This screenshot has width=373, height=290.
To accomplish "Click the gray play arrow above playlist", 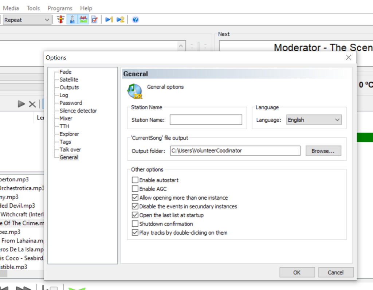I will pyautogui.click(x=21, y=104).
